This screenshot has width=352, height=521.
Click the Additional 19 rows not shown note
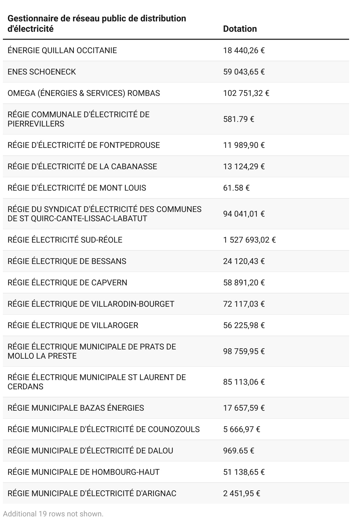click(53, 514)
